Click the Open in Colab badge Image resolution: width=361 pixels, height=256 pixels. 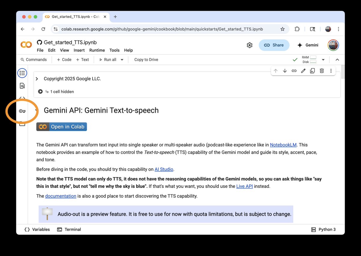click(x=62, y=127)
